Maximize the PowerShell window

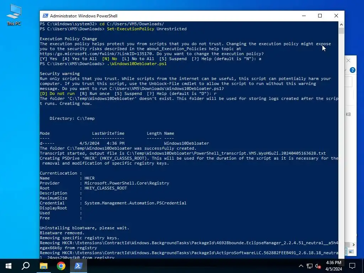click(320, 16)
